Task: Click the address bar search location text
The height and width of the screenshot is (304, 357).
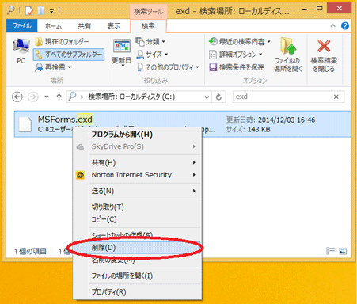Action: [131, 97]
